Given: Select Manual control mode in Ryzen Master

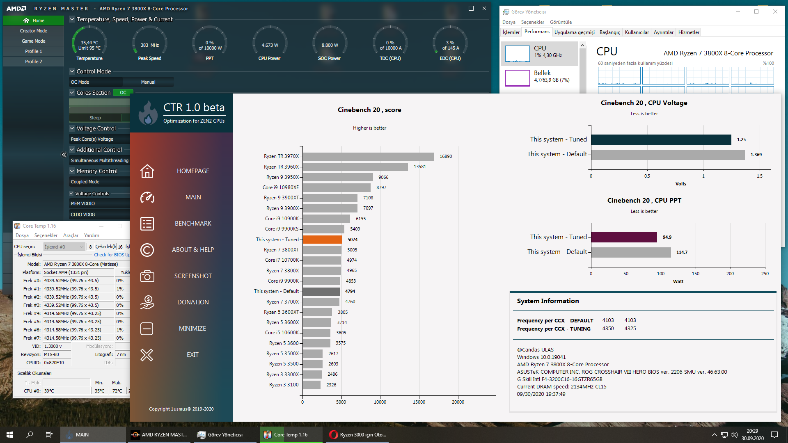Looking at the screenshot, I should pos(148,82).
